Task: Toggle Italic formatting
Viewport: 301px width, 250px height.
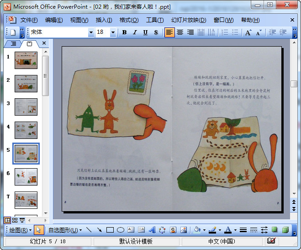Action: [135, 32]
